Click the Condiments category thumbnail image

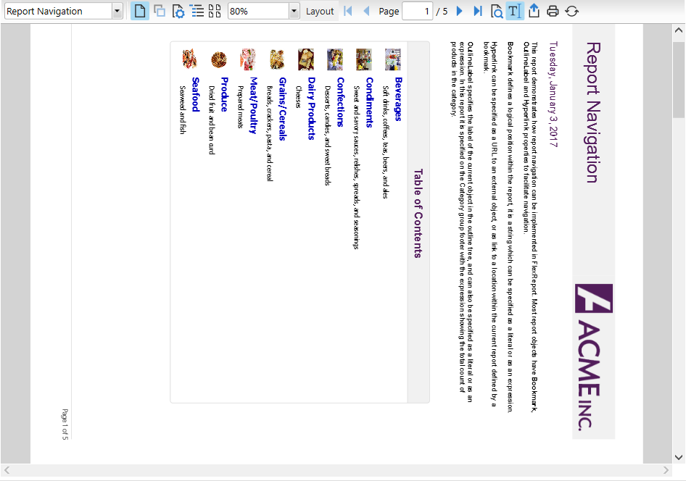pyautogui.click(x=364, y=59)
